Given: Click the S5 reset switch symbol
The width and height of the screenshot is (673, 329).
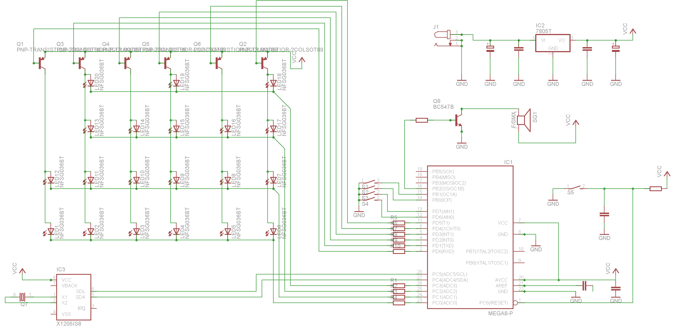Looking at the screenshot, I should point(575,188).
